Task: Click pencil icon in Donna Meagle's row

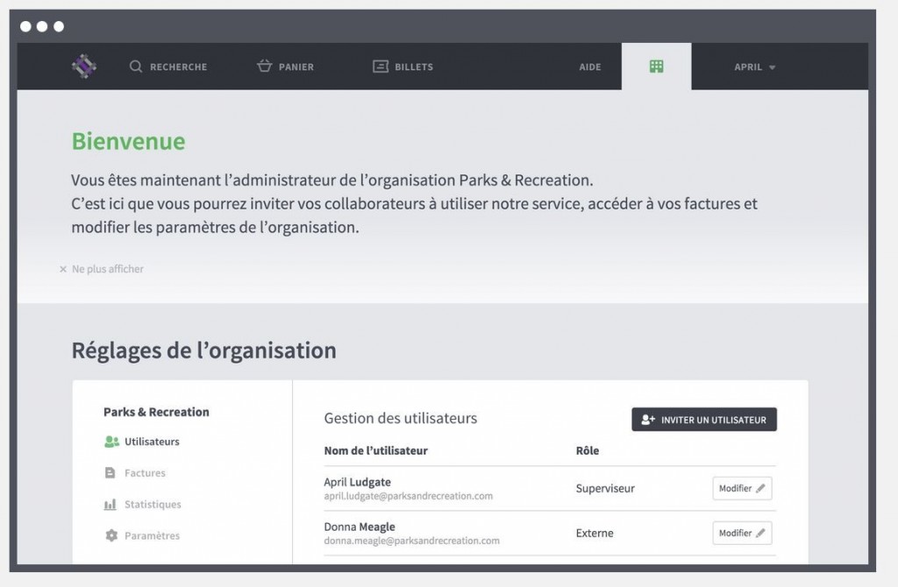Action: (760, 534)
